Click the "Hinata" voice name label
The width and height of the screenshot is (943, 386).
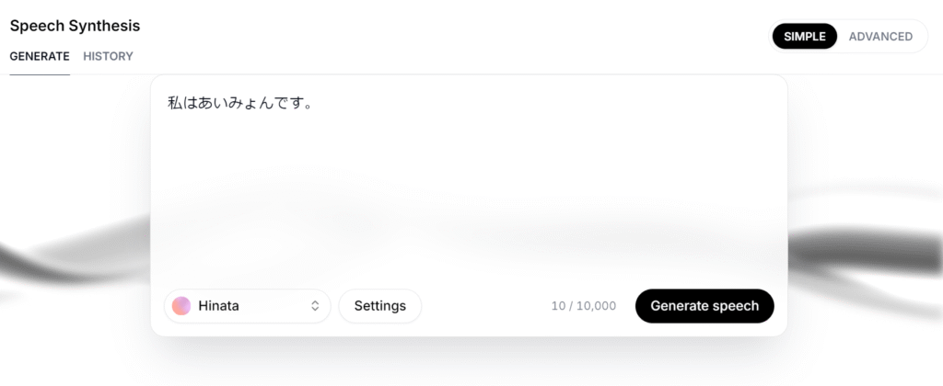tap(218, 306)
